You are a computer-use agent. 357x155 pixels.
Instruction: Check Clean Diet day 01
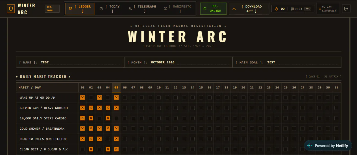coord(82,149)
